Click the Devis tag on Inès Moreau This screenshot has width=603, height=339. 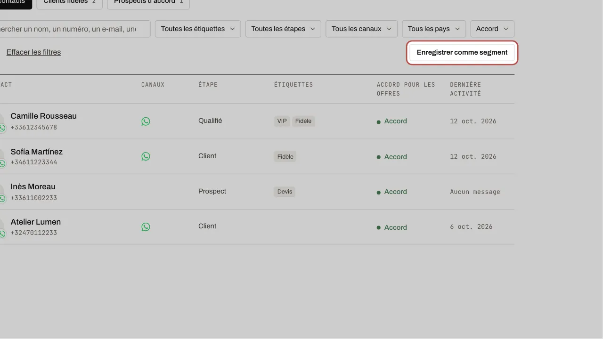pos(285,192)
